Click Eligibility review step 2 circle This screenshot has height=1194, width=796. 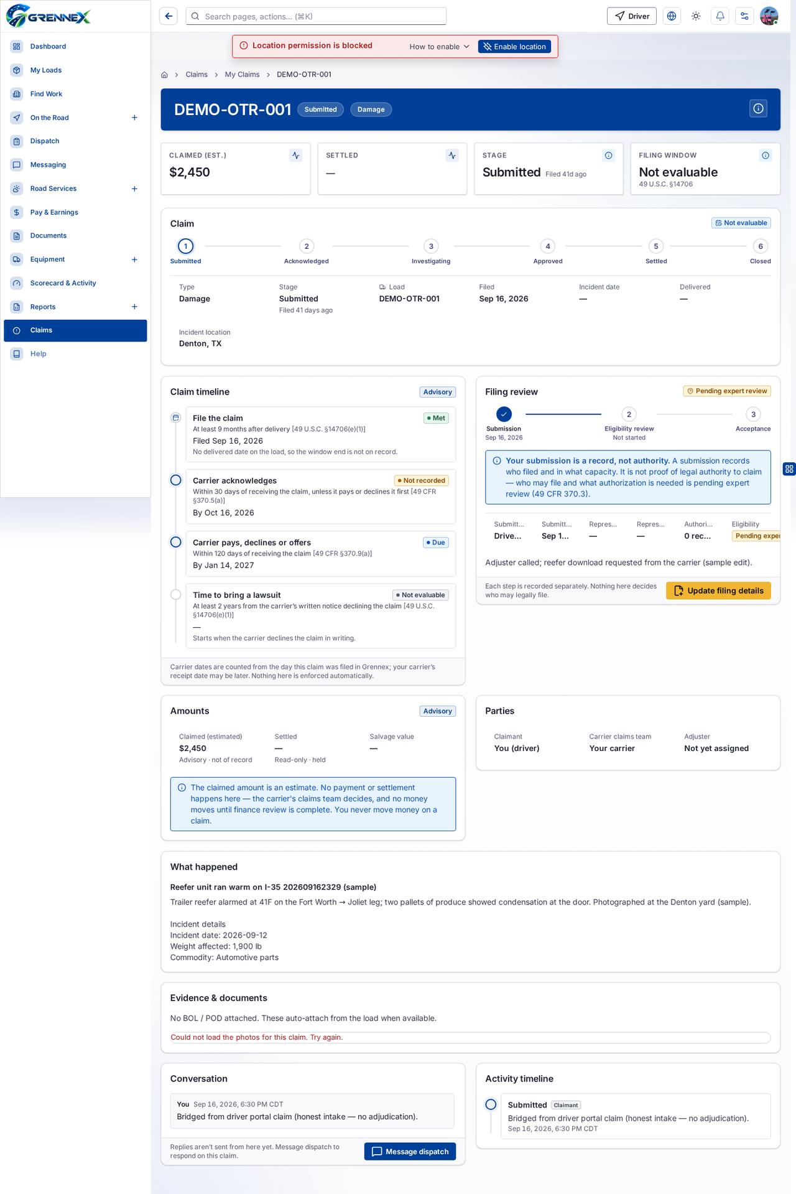click(x=629, y=414)
